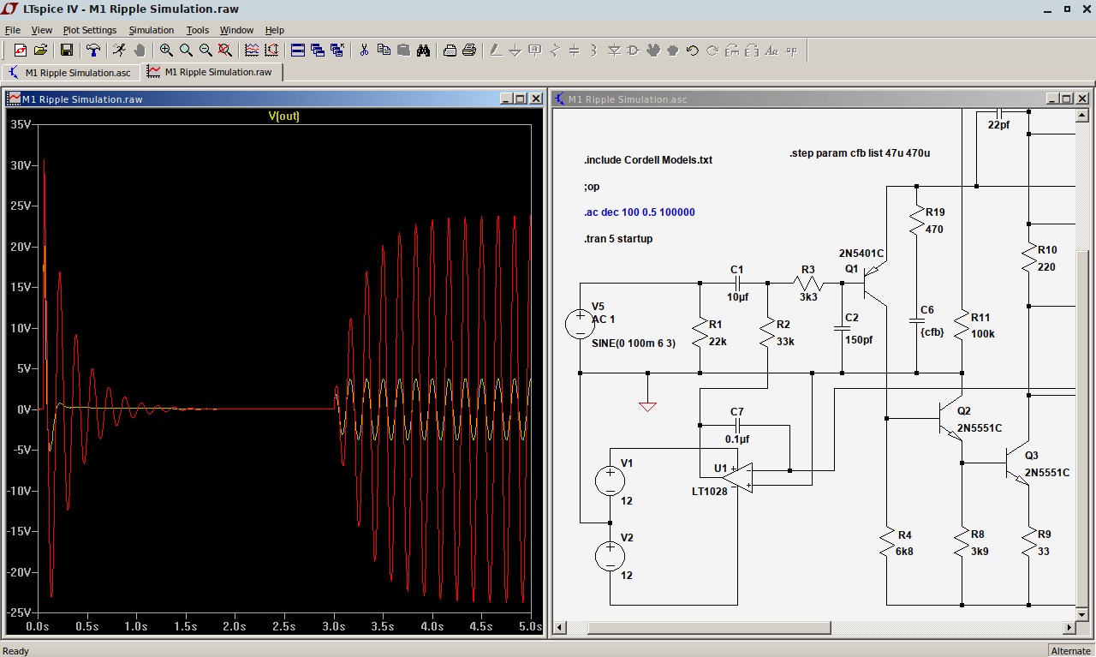This screenshot has height=657, width=1096.
Task: Open Control Panel hammer icon
Action: 92,51
